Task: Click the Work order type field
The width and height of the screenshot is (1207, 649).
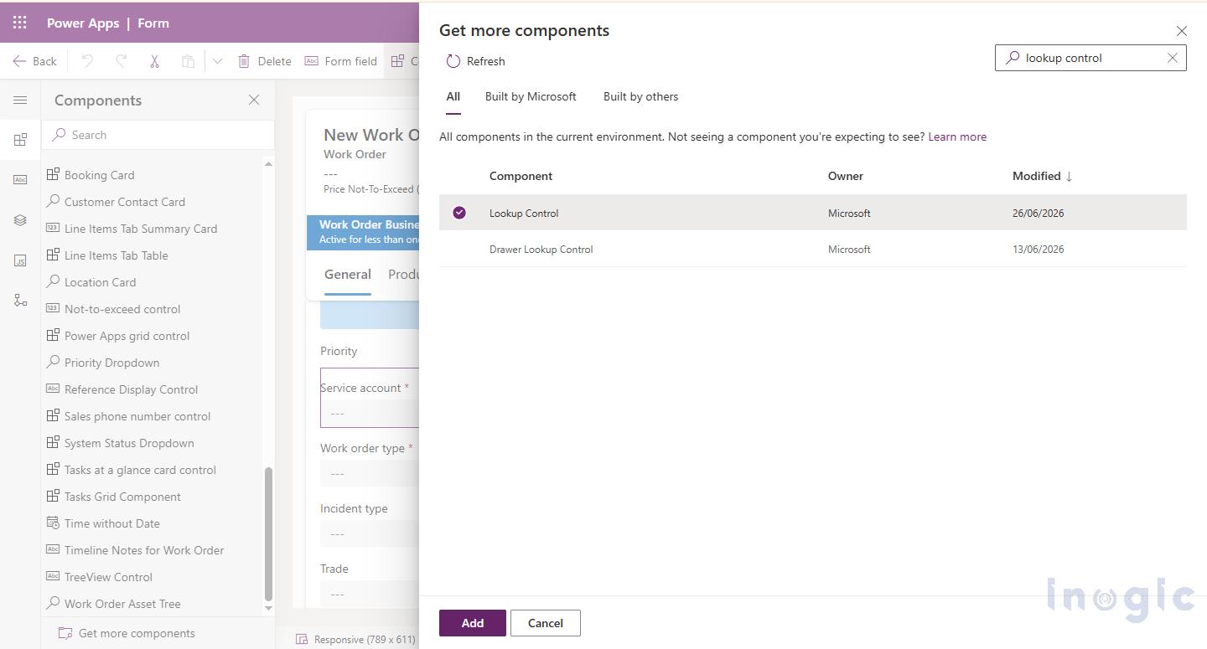Action: [370, 473]
